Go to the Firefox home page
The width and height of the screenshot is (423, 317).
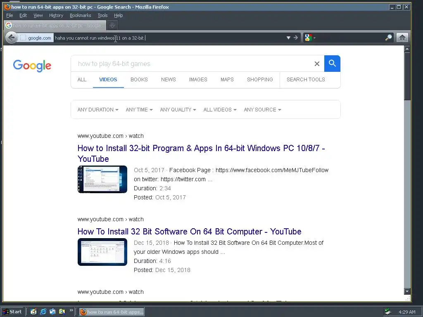tap(402, 38)
